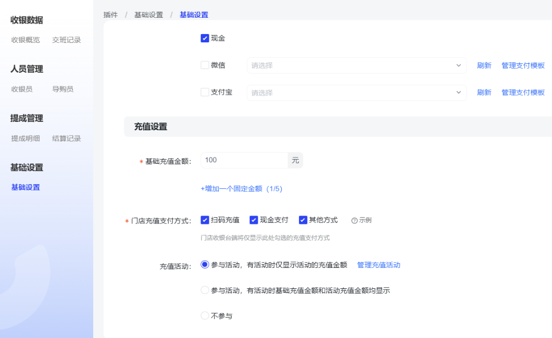The width and height of the screenshot is (552, 338).
Task: Uncheck 扫码充值 recharge method
Action: 205,220
